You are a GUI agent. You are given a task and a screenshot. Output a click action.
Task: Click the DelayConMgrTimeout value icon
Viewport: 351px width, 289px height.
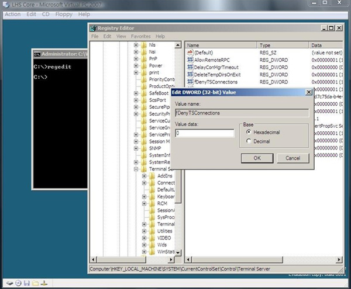(190, 67)
